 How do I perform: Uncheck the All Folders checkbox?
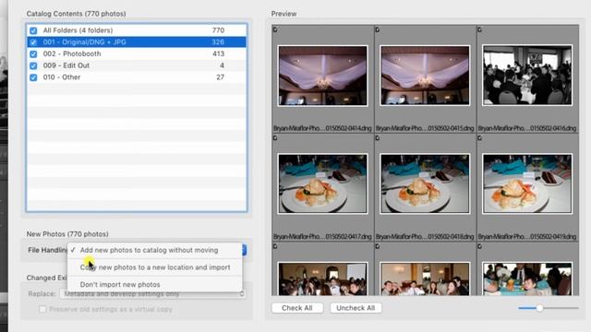[x=33, y=30]
